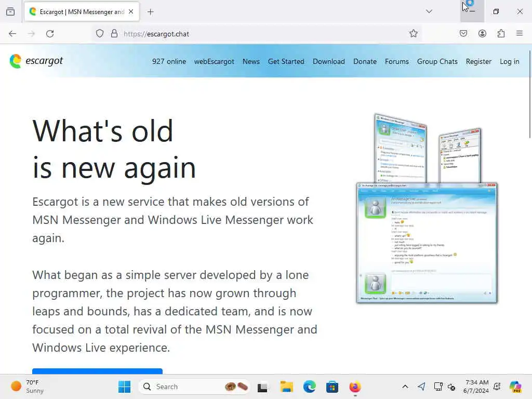Click the muted volume tray icon

451,387
